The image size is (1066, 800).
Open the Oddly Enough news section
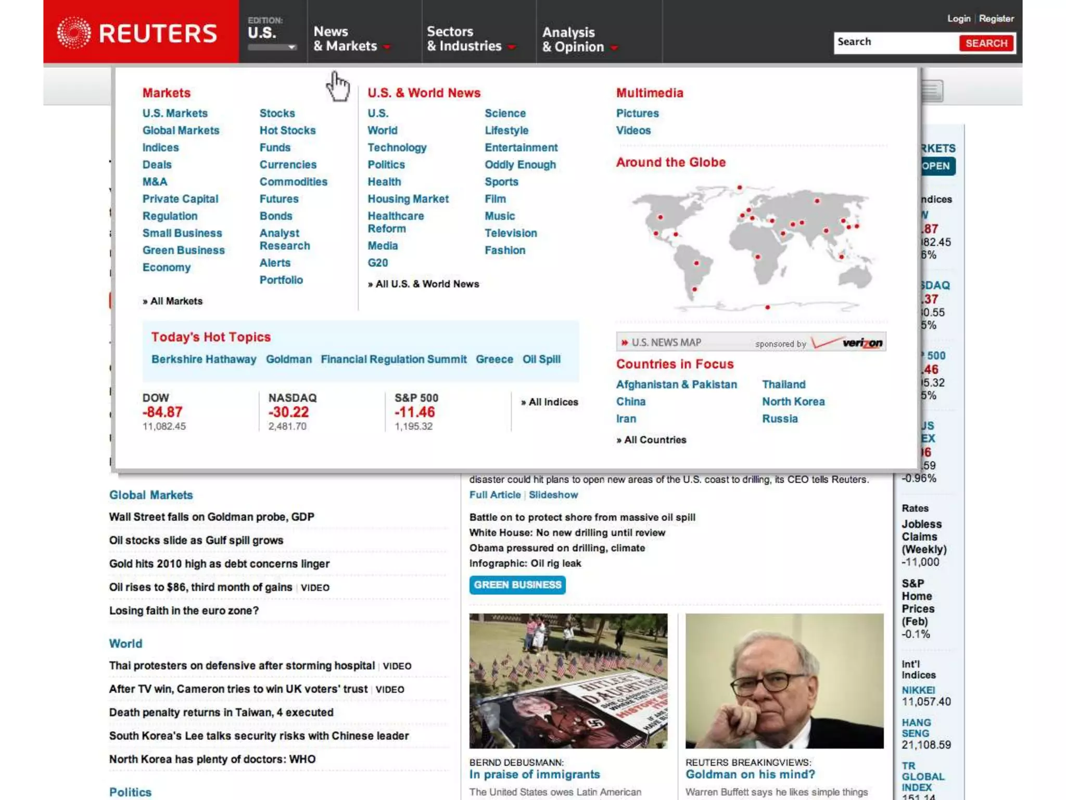pyautogui.click(x=520, y=165)
